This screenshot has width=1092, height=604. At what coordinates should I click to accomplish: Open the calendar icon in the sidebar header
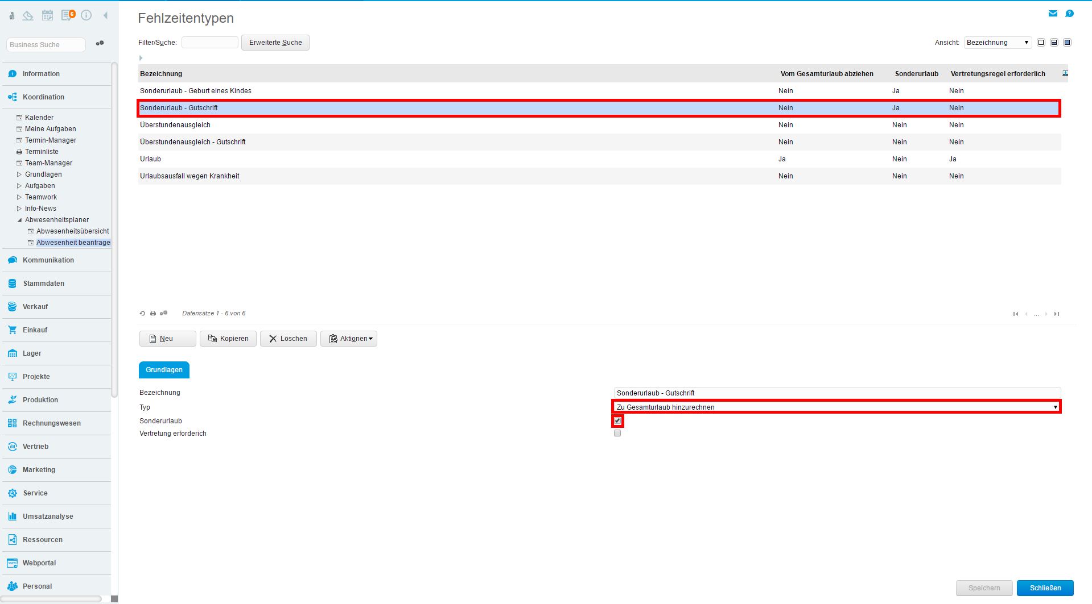click(x=47, y=15)
